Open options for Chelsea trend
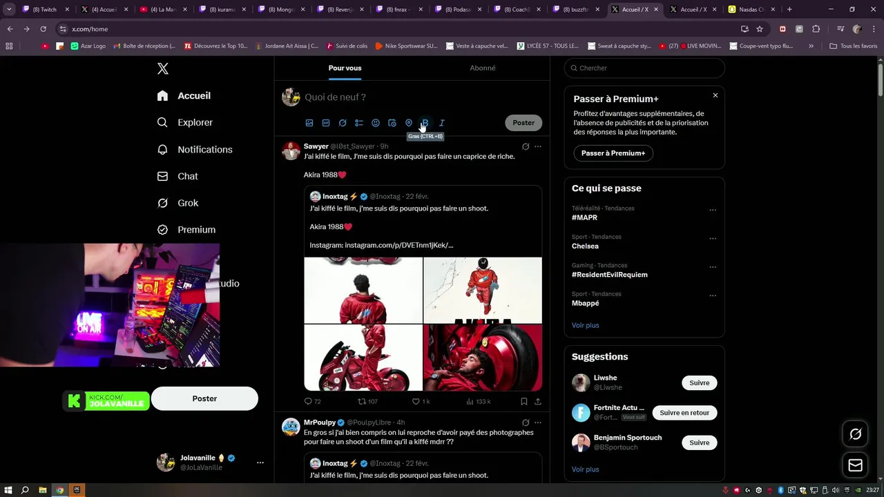This screenshot has height=497, width=884. click(713, 239)
